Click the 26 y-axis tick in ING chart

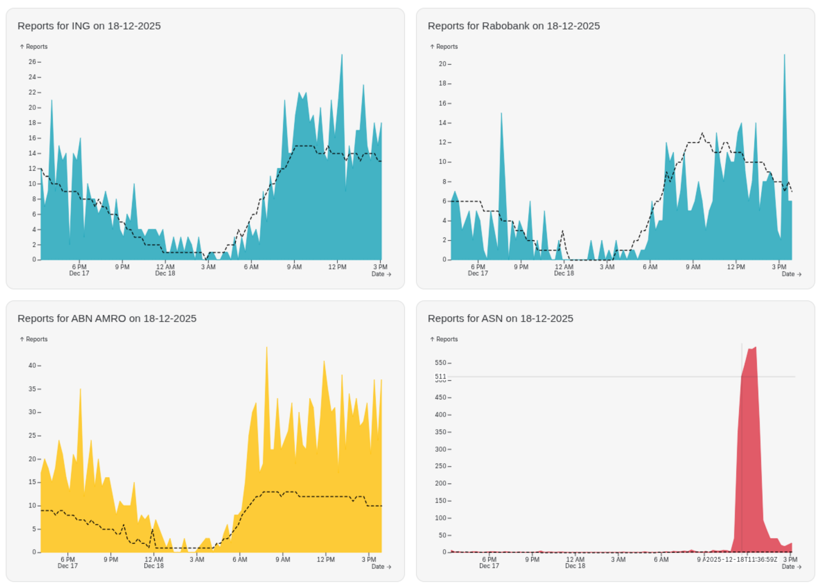click(32, 62)
